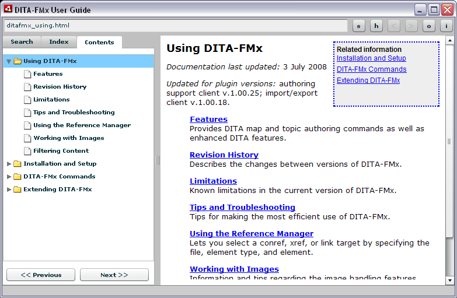Viewport: 457px width, 298px height.
Task: Open Working with Images tree item
Action: [x=69, y=138]
